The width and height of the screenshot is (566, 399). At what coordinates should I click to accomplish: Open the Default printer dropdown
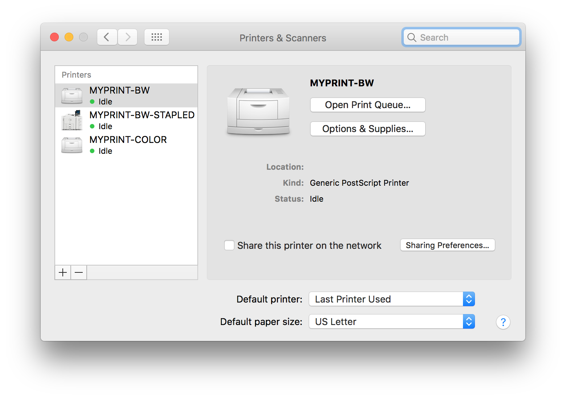click(391, 299)
